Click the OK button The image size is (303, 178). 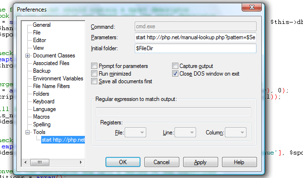pyautogui.click(x=123, y=162)
